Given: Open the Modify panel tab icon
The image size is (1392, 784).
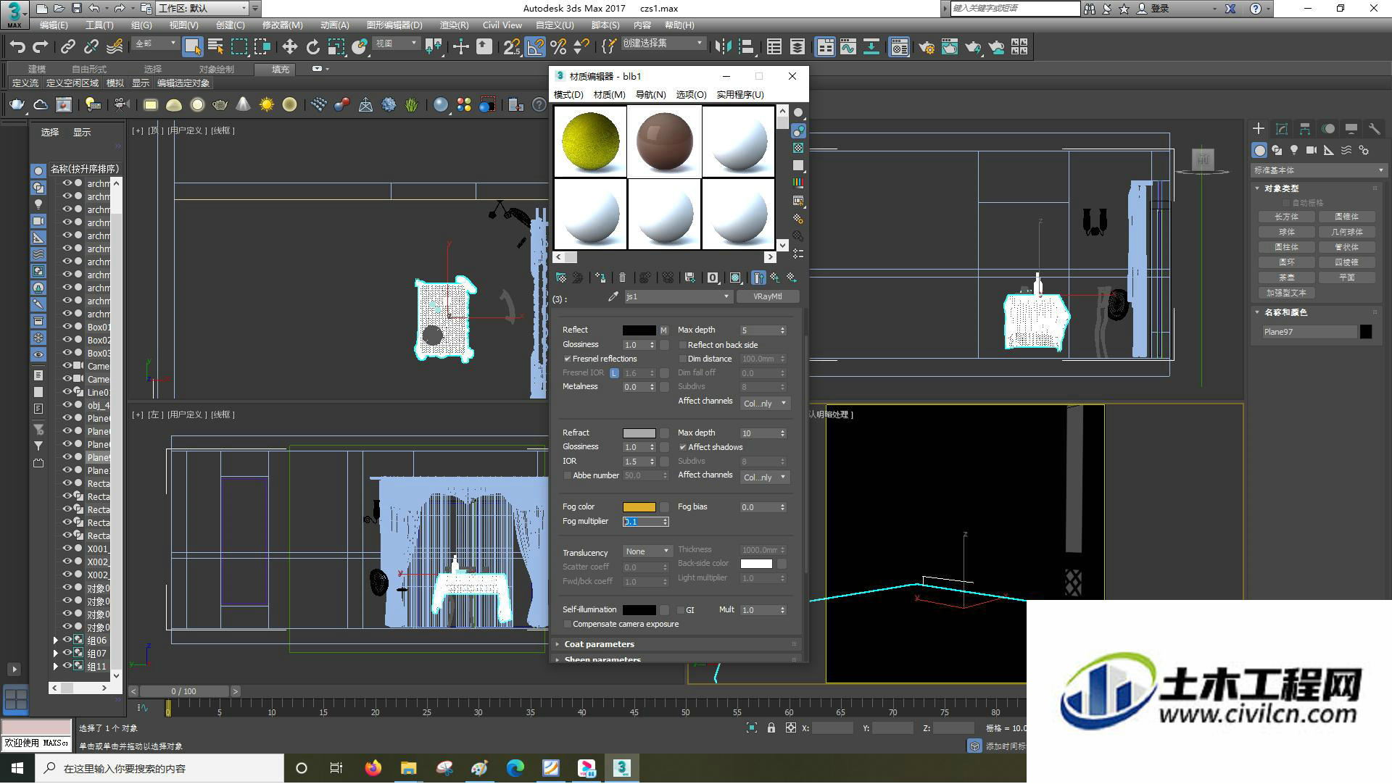Looking at the screenshot, I should [1282, 129].
